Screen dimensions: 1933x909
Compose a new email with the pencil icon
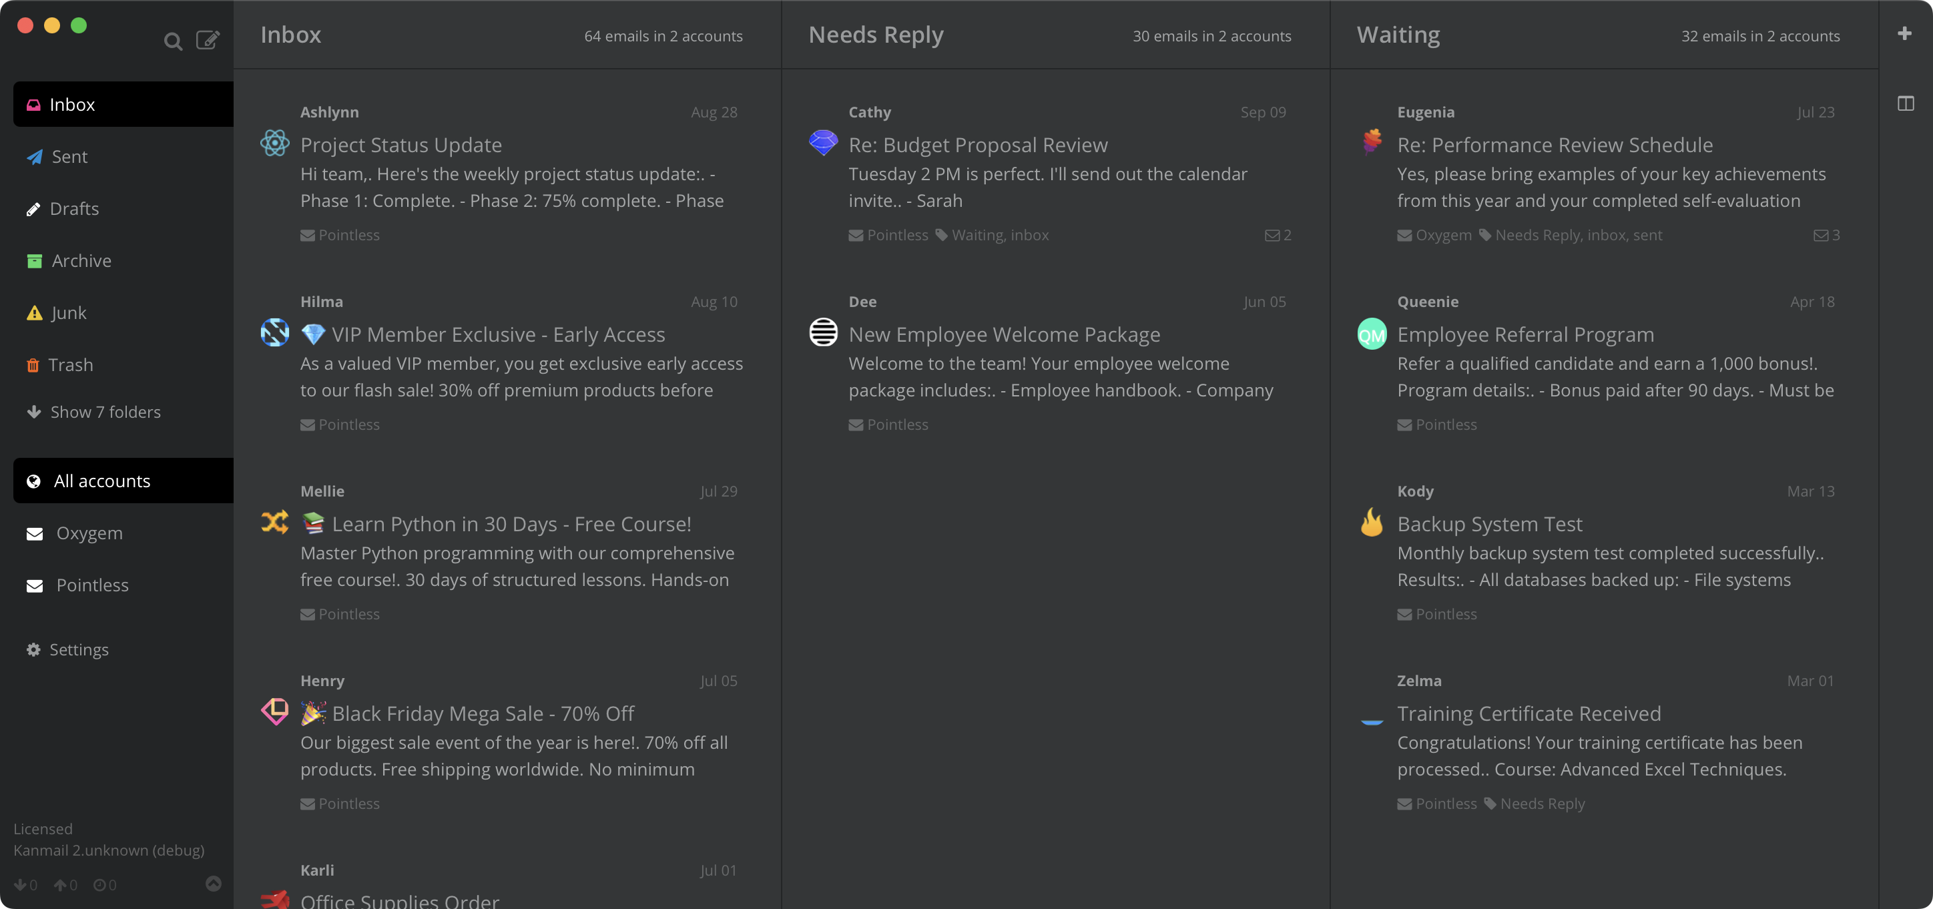(208, 40)
